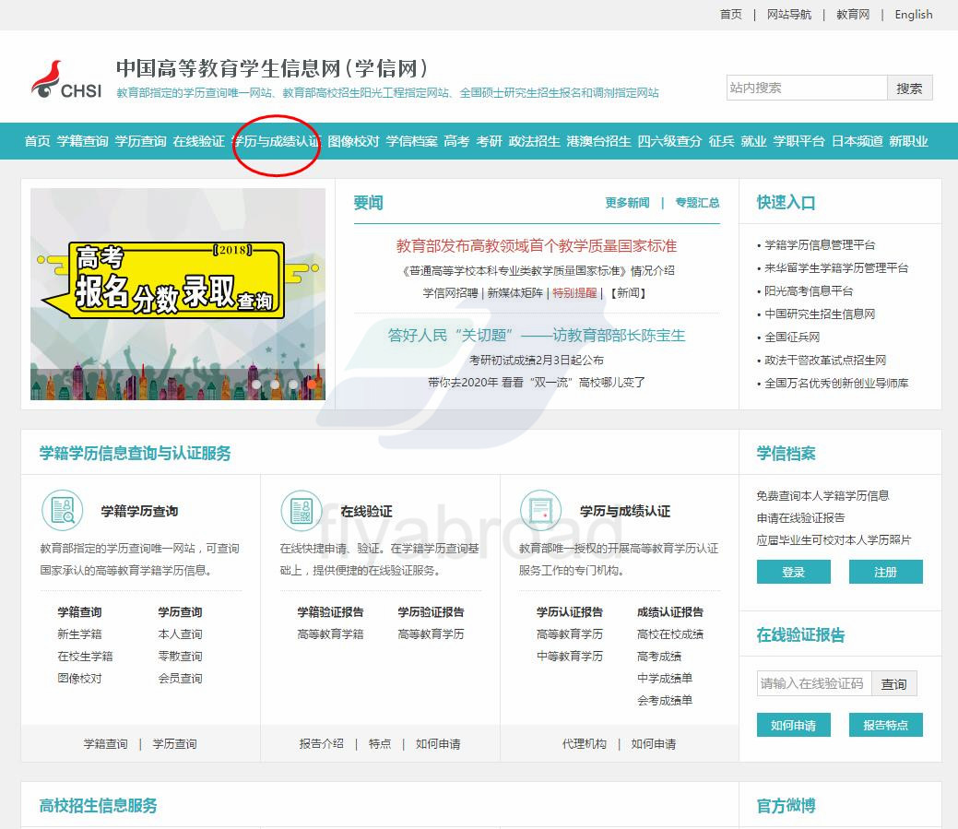Select the last carousel indicator dot
958x829 pixels.
[312, 385]
